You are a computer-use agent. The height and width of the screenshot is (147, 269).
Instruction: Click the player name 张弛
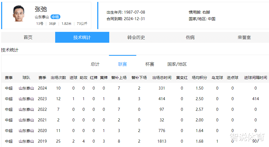tap(41, 9)
